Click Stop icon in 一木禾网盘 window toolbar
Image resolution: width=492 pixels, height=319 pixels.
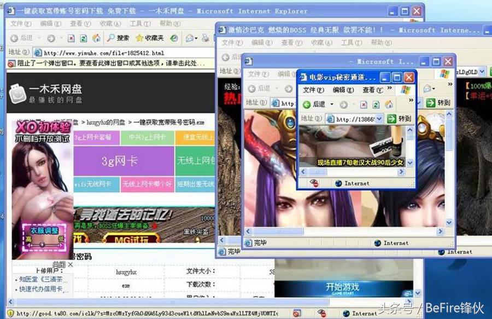[x=71, y=38]
